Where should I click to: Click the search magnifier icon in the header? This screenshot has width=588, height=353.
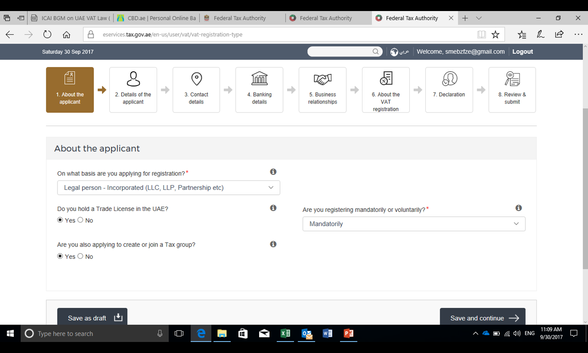[x=376, y=51]
